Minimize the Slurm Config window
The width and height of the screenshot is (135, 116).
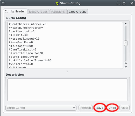pos(119,3)
